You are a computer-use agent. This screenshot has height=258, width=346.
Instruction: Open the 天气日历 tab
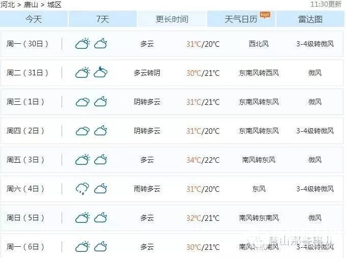click(x=241, y=19)
